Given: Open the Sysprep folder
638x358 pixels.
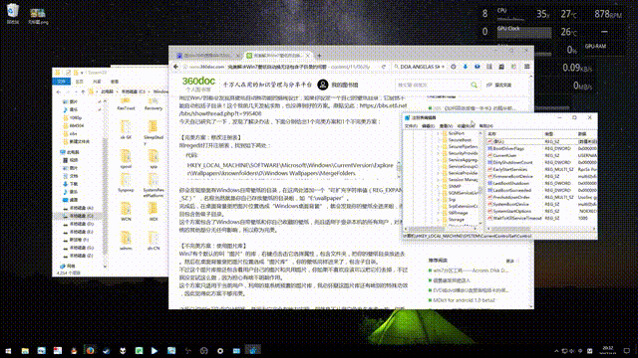Looking at the screenshot, I should (126, 183).
